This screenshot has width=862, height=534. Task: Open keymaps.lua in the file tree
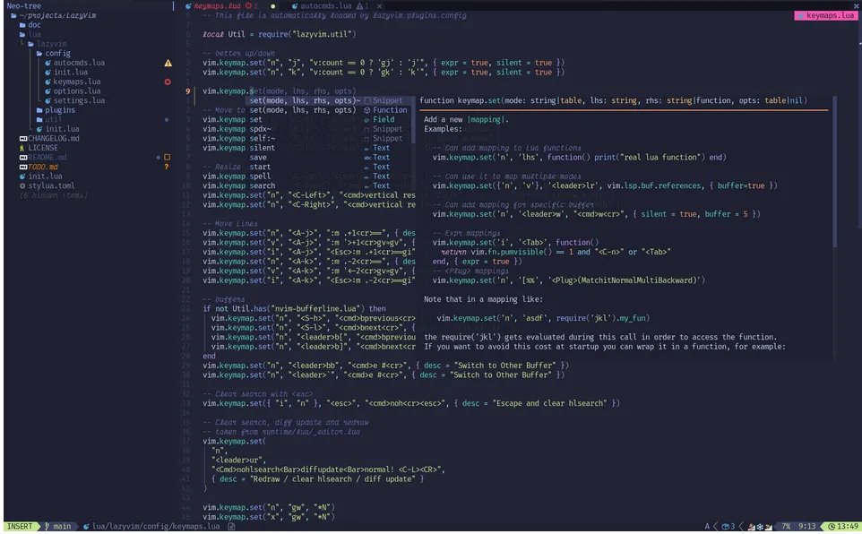coord(77,82)
